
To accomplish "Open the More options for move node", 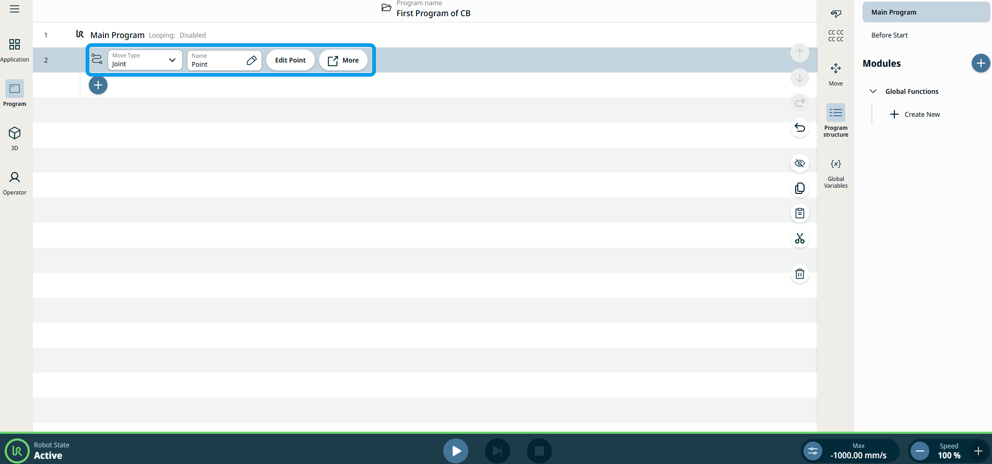I will coord(343,60).
